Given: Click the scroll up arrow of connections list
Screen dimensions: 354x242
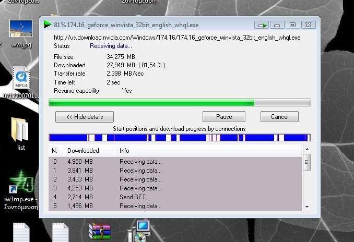Looking at the screenshot, I should click(307, 149).
